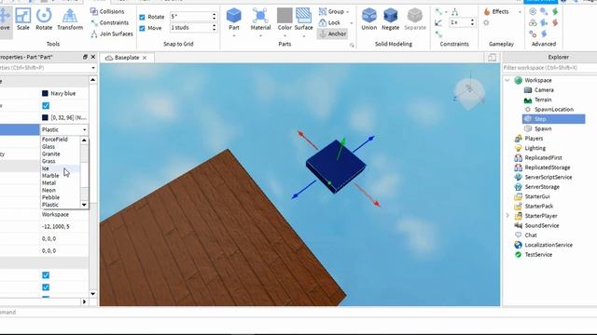Close the Baseplate tab
Image resolution: width=597 pixels, height=335 pixels.
145,58
